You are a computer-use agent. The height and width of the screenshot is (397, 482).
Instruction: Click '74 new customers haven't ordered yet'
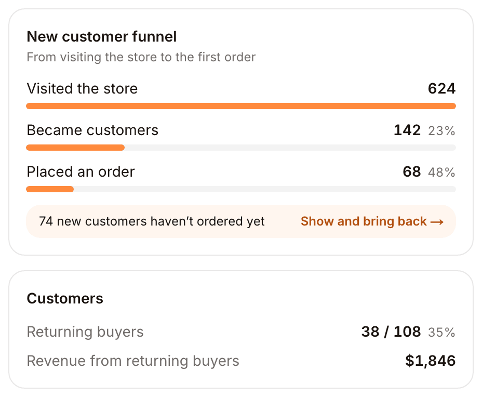tap(152, 221)
